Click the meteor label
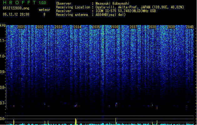197x125 pixels. click(44, 10)
